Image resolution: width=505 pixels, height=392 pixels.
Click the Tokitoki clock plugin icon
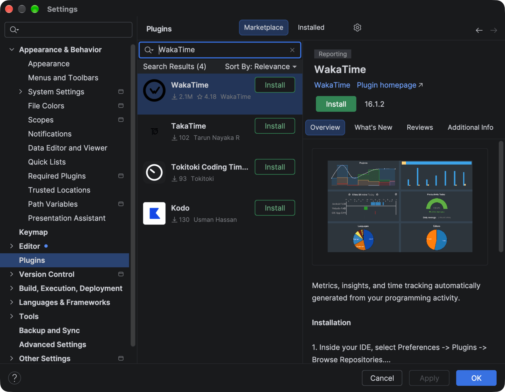154,172
